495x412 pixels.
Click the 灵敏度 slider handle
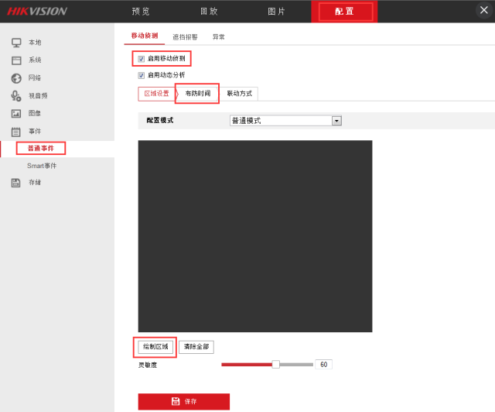[x=275, y=365]
